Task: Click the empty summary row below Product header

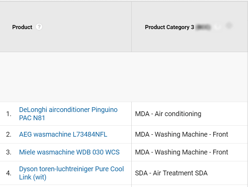Action: [66, 77]
